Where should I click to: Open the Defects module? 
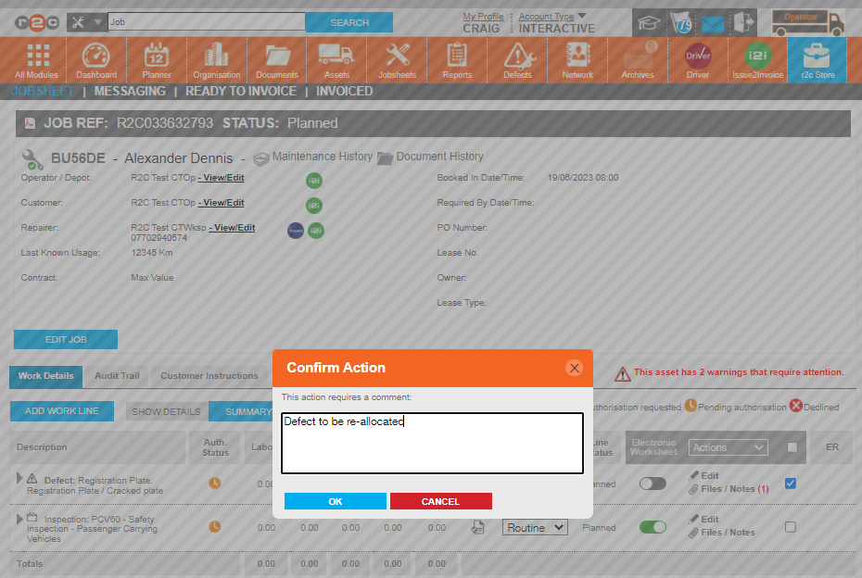[516, 59]
